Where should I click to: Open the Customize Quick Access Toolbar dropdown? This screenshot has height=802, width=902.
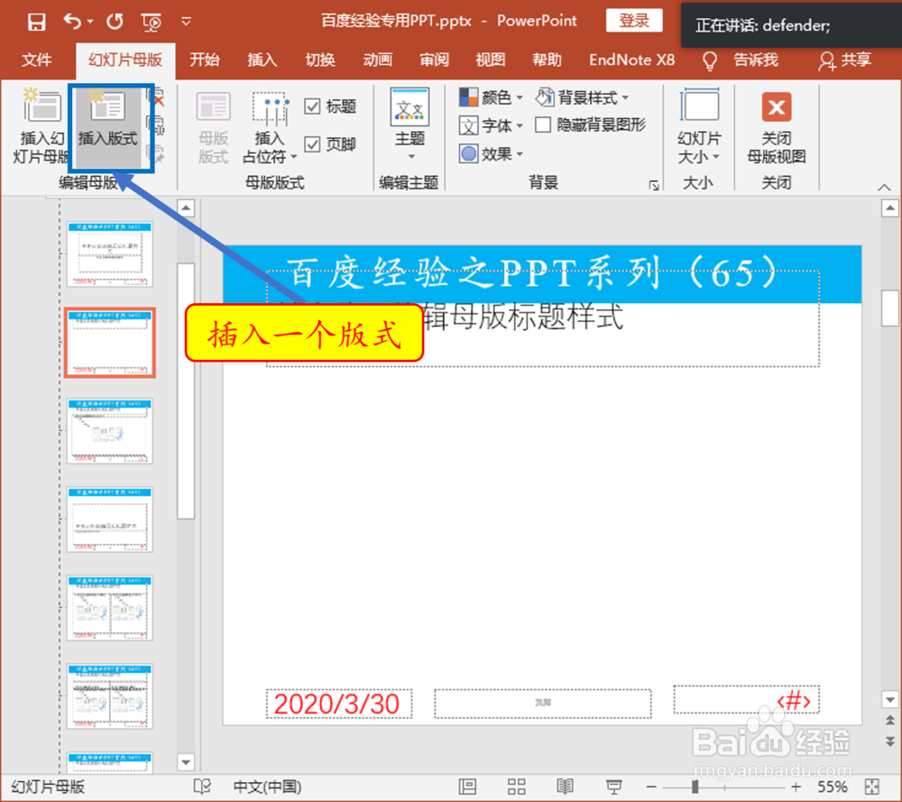pyautogui.click(x=186, y=22)
